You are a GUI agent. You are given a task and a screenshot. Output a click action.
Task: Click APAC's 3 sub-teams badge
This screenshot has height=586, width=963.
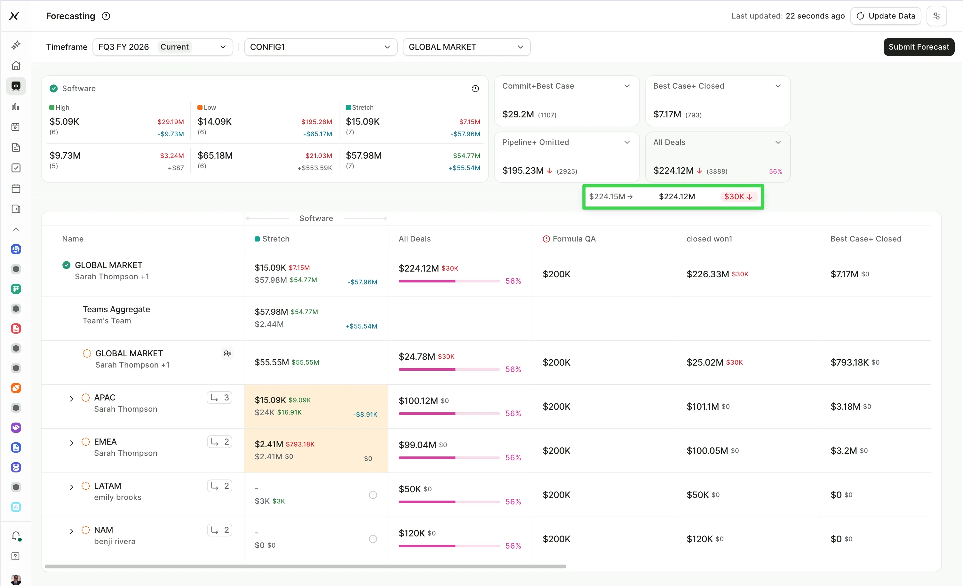(220, 398)
